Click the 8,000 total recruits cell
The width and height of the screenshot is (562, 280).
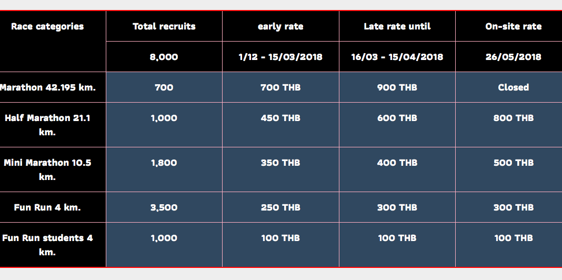pos(164,57)
